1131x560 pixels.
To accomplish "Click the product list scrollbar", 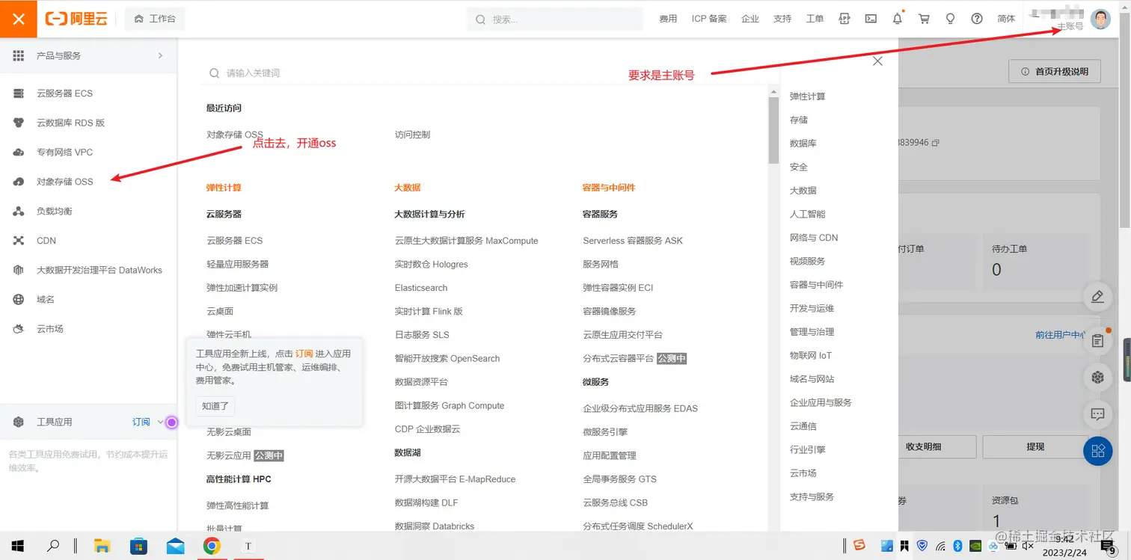I will [x=773, y=132].
